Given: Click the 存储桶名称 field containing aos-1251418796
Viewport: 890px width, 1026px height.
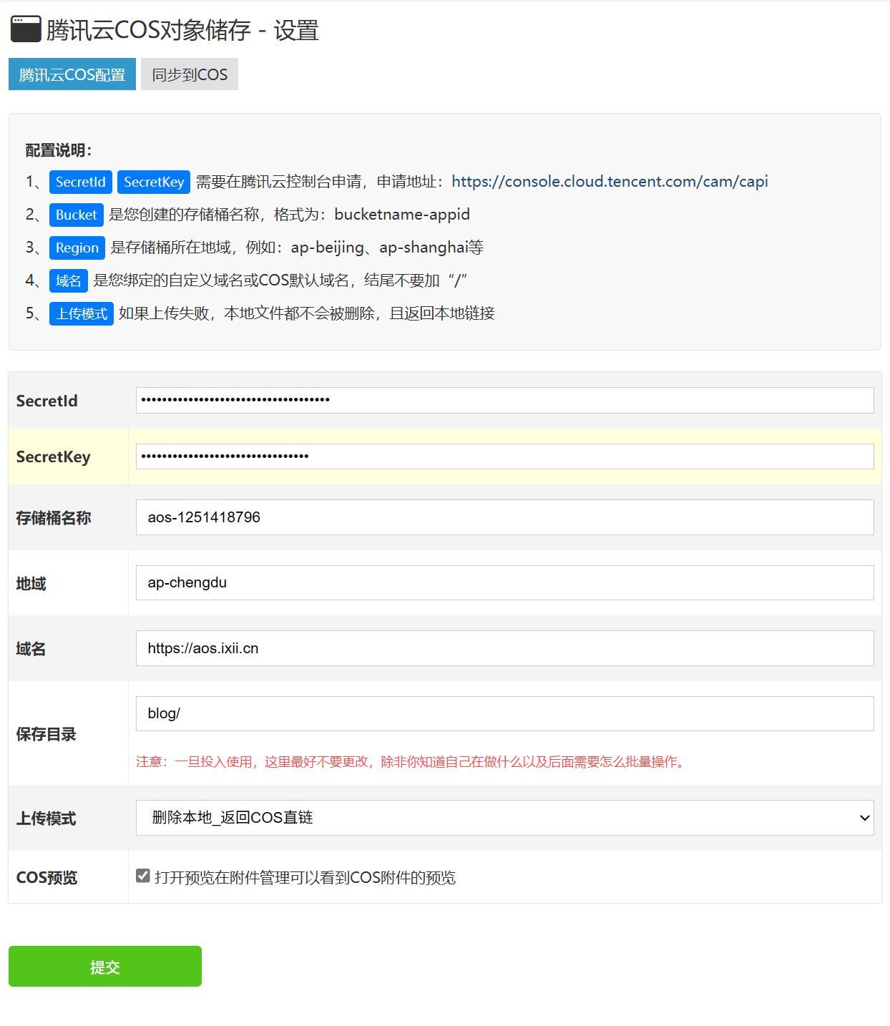Looking at the screenshot, I should click(505, 517).
